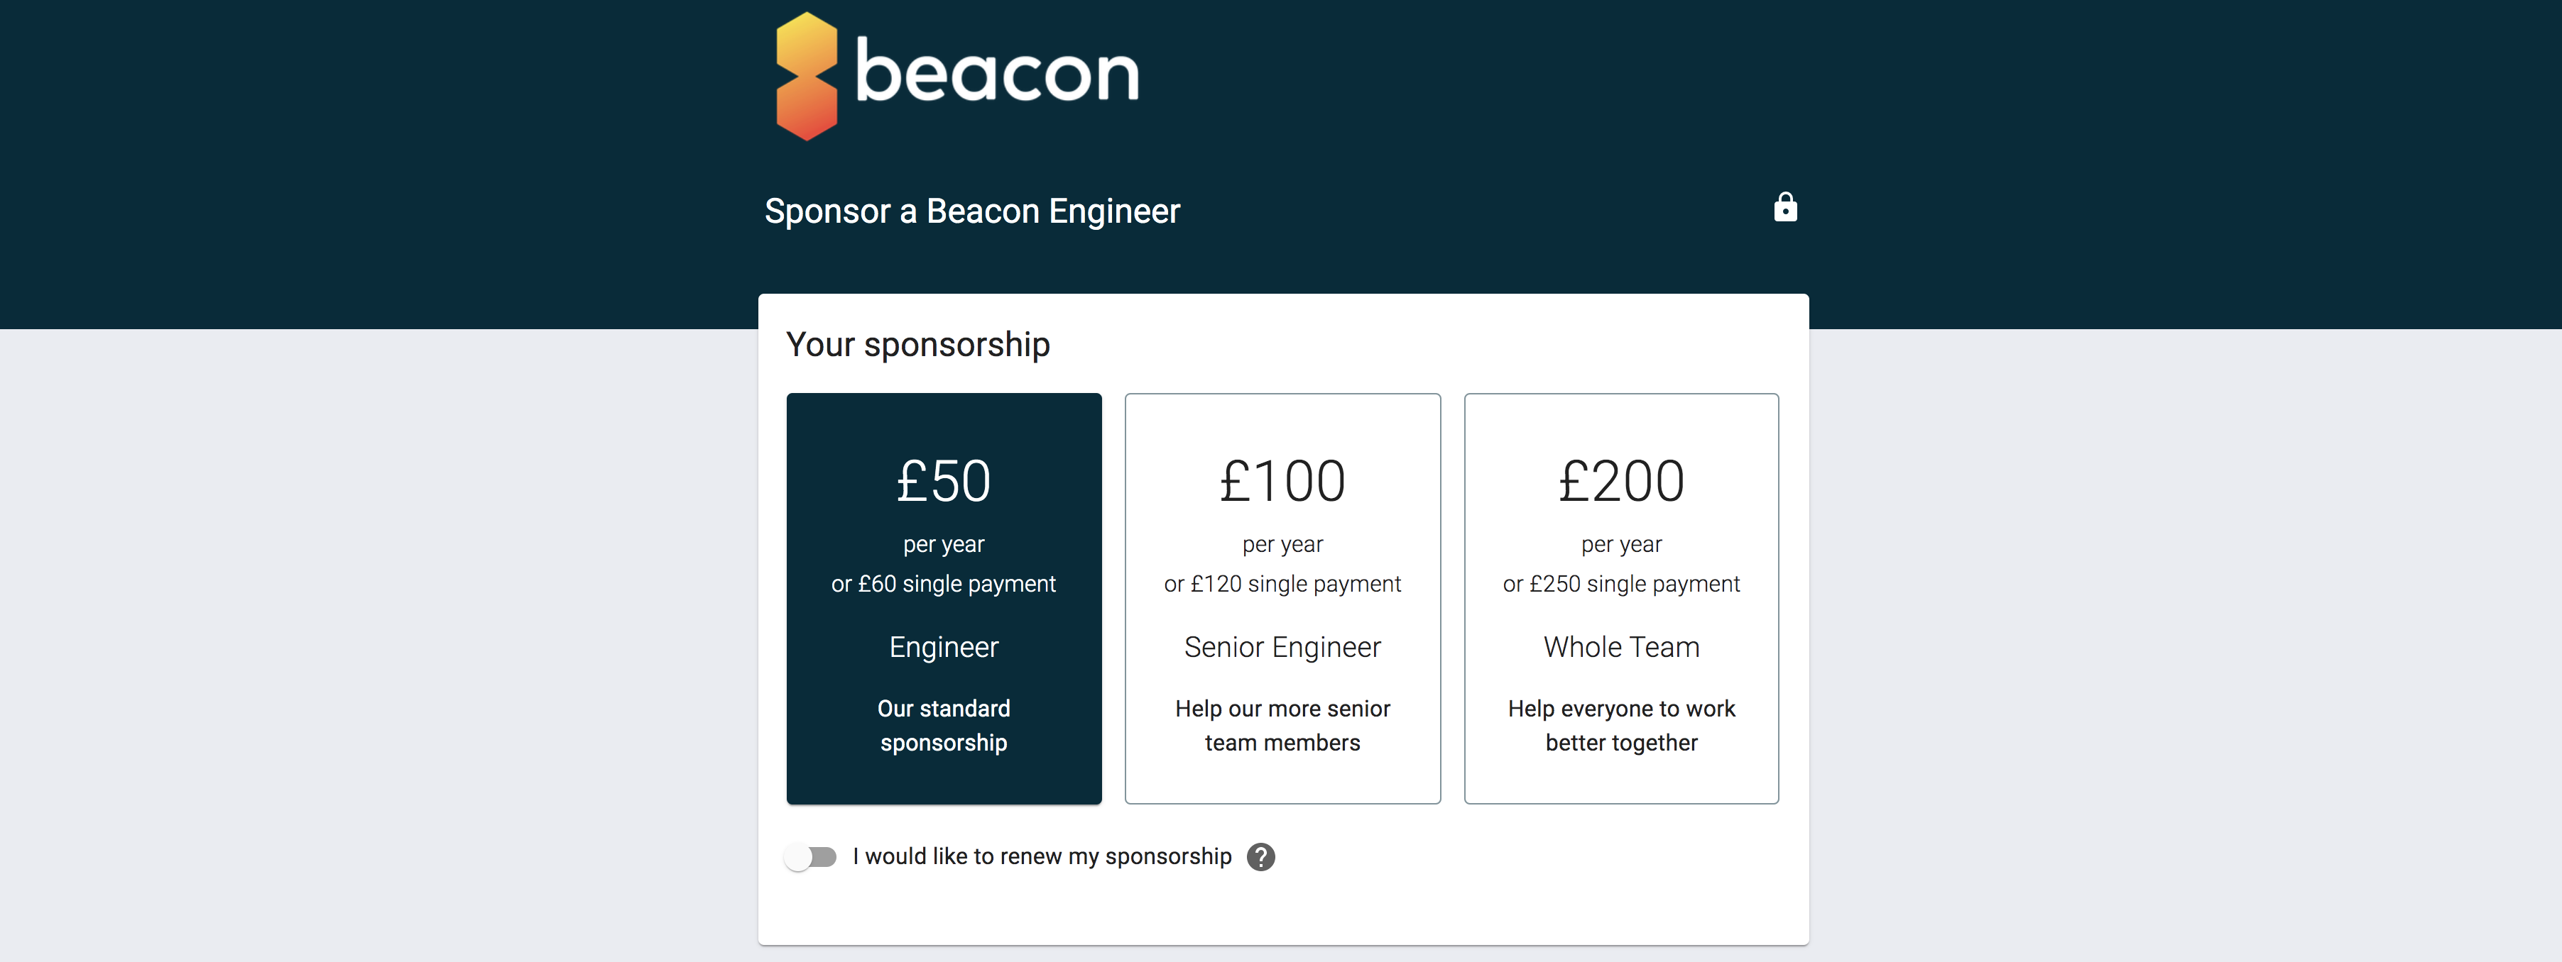Viewport: 2562px width, 962px height.
Task: Click the Beacon hexagon logo icon
Action: 806,77
